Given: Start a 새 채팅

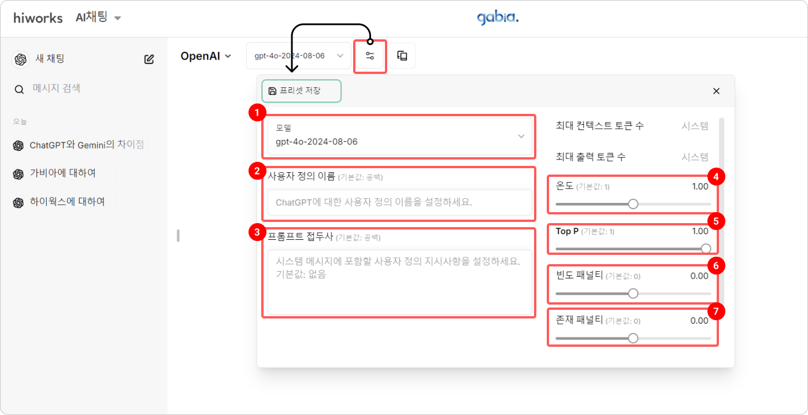Looking at the screenshot, I should [50, 59].
